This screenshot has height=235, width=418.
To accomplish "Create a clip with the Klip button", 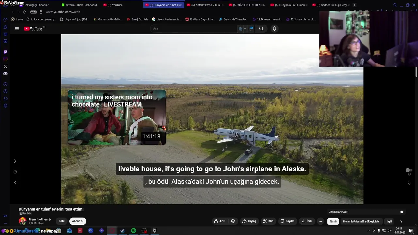I will click(268, 221).
